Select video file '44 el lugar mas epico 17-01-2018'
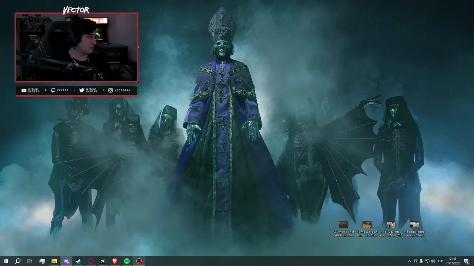Screen dimensions: 474x266 (x=391, y=229)
